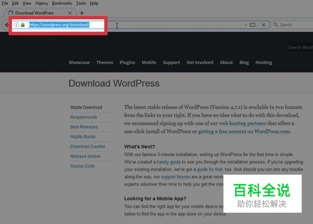The height and width of the screenshot is (224, 313).
Task: Follow the web hosting partners link
Action: pyautogui.click(x=242, y=124)
